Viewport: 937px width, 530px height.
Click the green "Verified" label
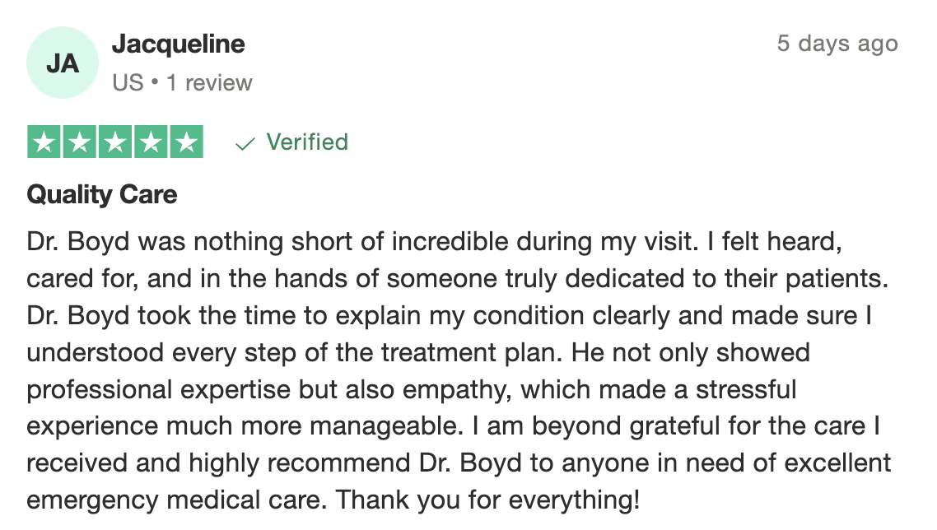tap(307, 142)
